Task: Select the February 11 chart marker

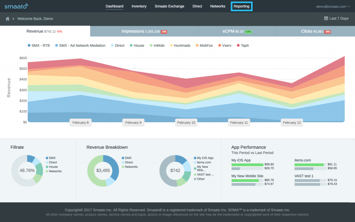Action: click(239, 122)
